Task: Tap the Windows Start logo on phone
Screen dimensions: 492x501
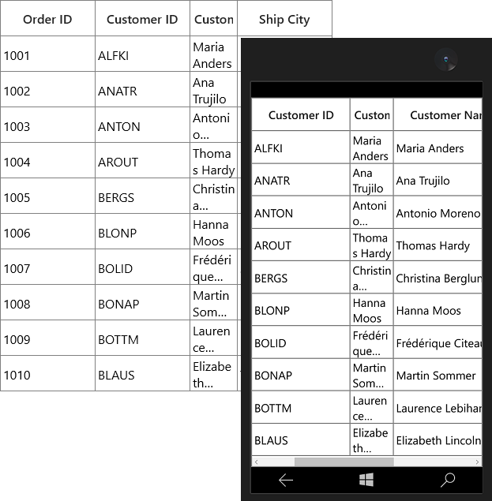Action: click(x=366, y=480)
